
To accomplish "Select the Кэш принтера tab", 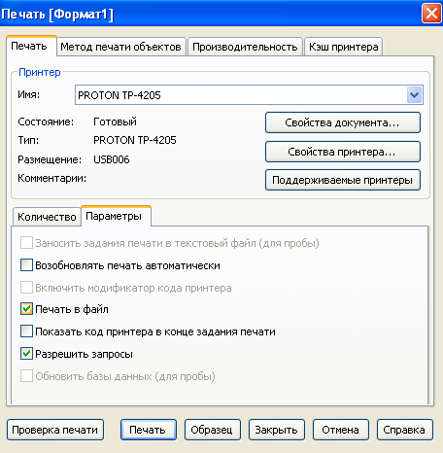I will (x=343, y=47).
